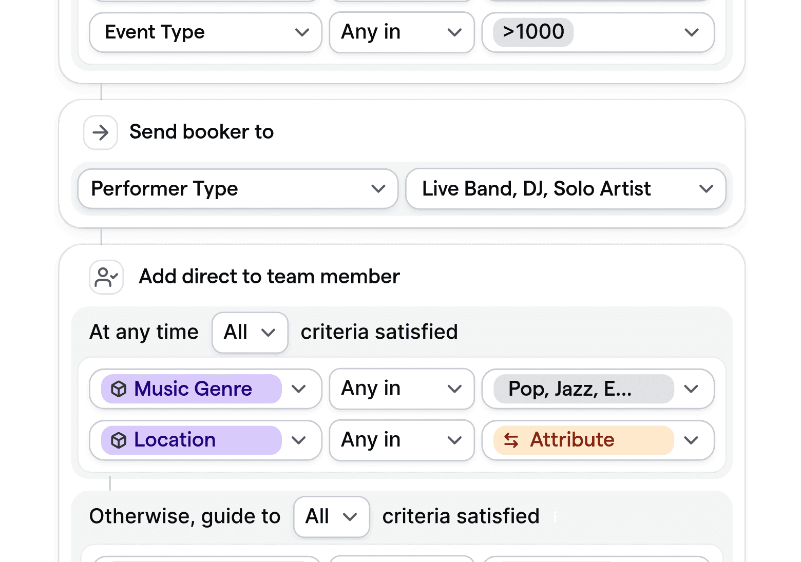Viewport: 801px width, 562px height.
Task: Select the Music Genre chip
Action: 193,389
